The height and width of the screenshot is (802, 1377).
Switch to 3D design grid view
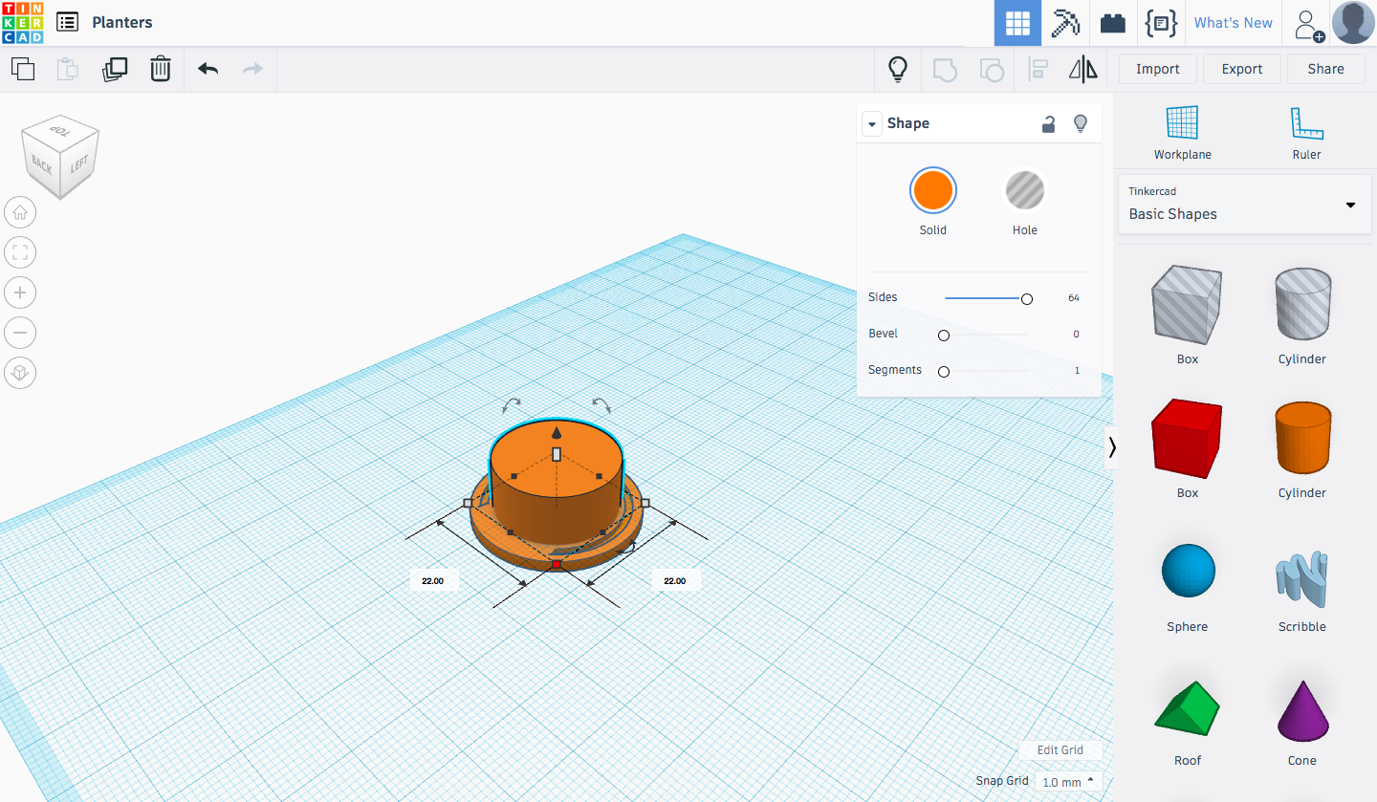[x=1017, y=23]
